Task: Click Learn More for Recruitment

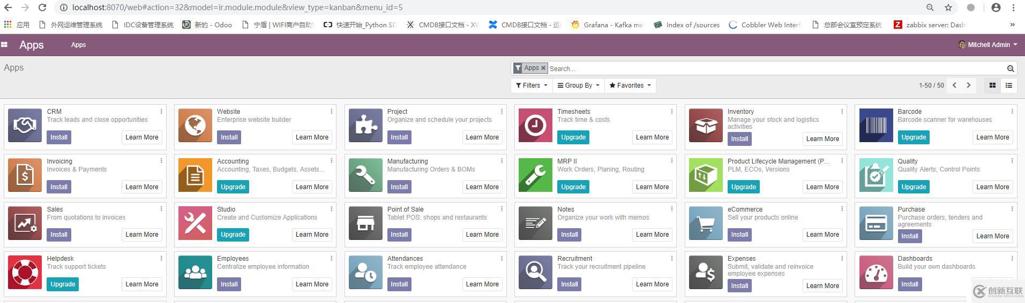Action: point(652,284)
